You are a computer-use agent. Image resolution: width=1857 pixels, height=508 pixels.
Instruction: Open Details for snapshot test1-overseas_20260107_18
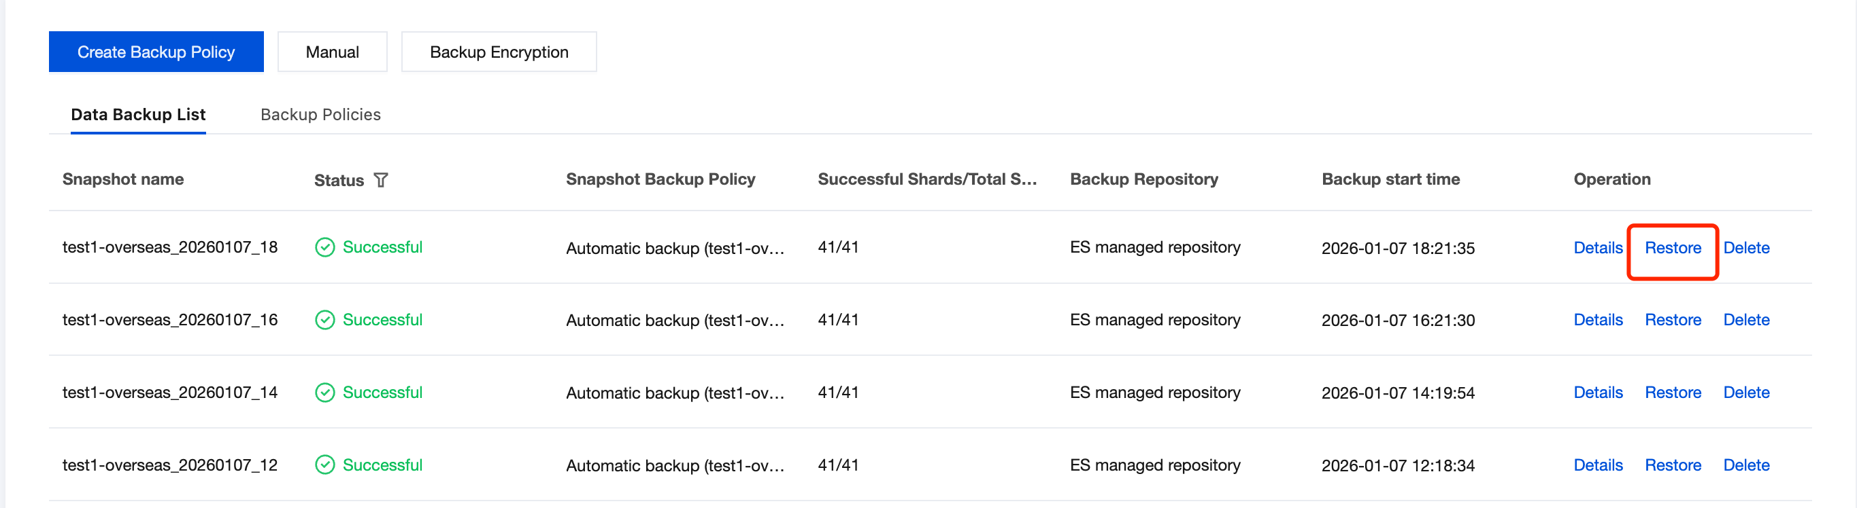1597,247
